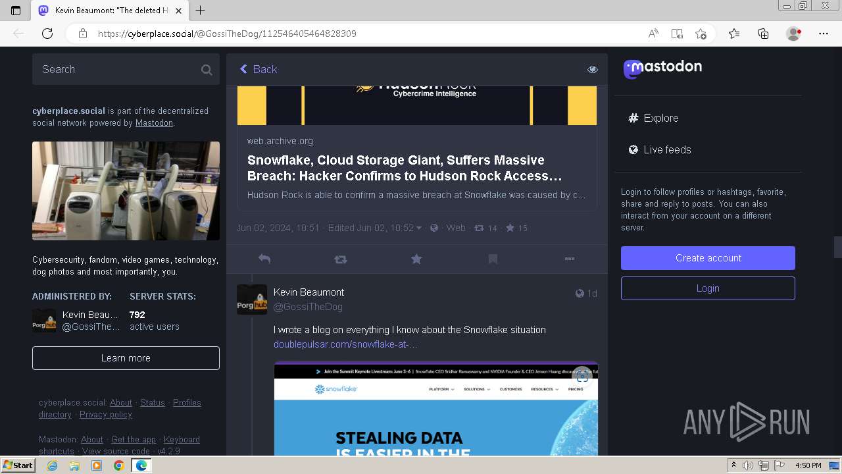Toggle the eye visibility icon in header

593,69
